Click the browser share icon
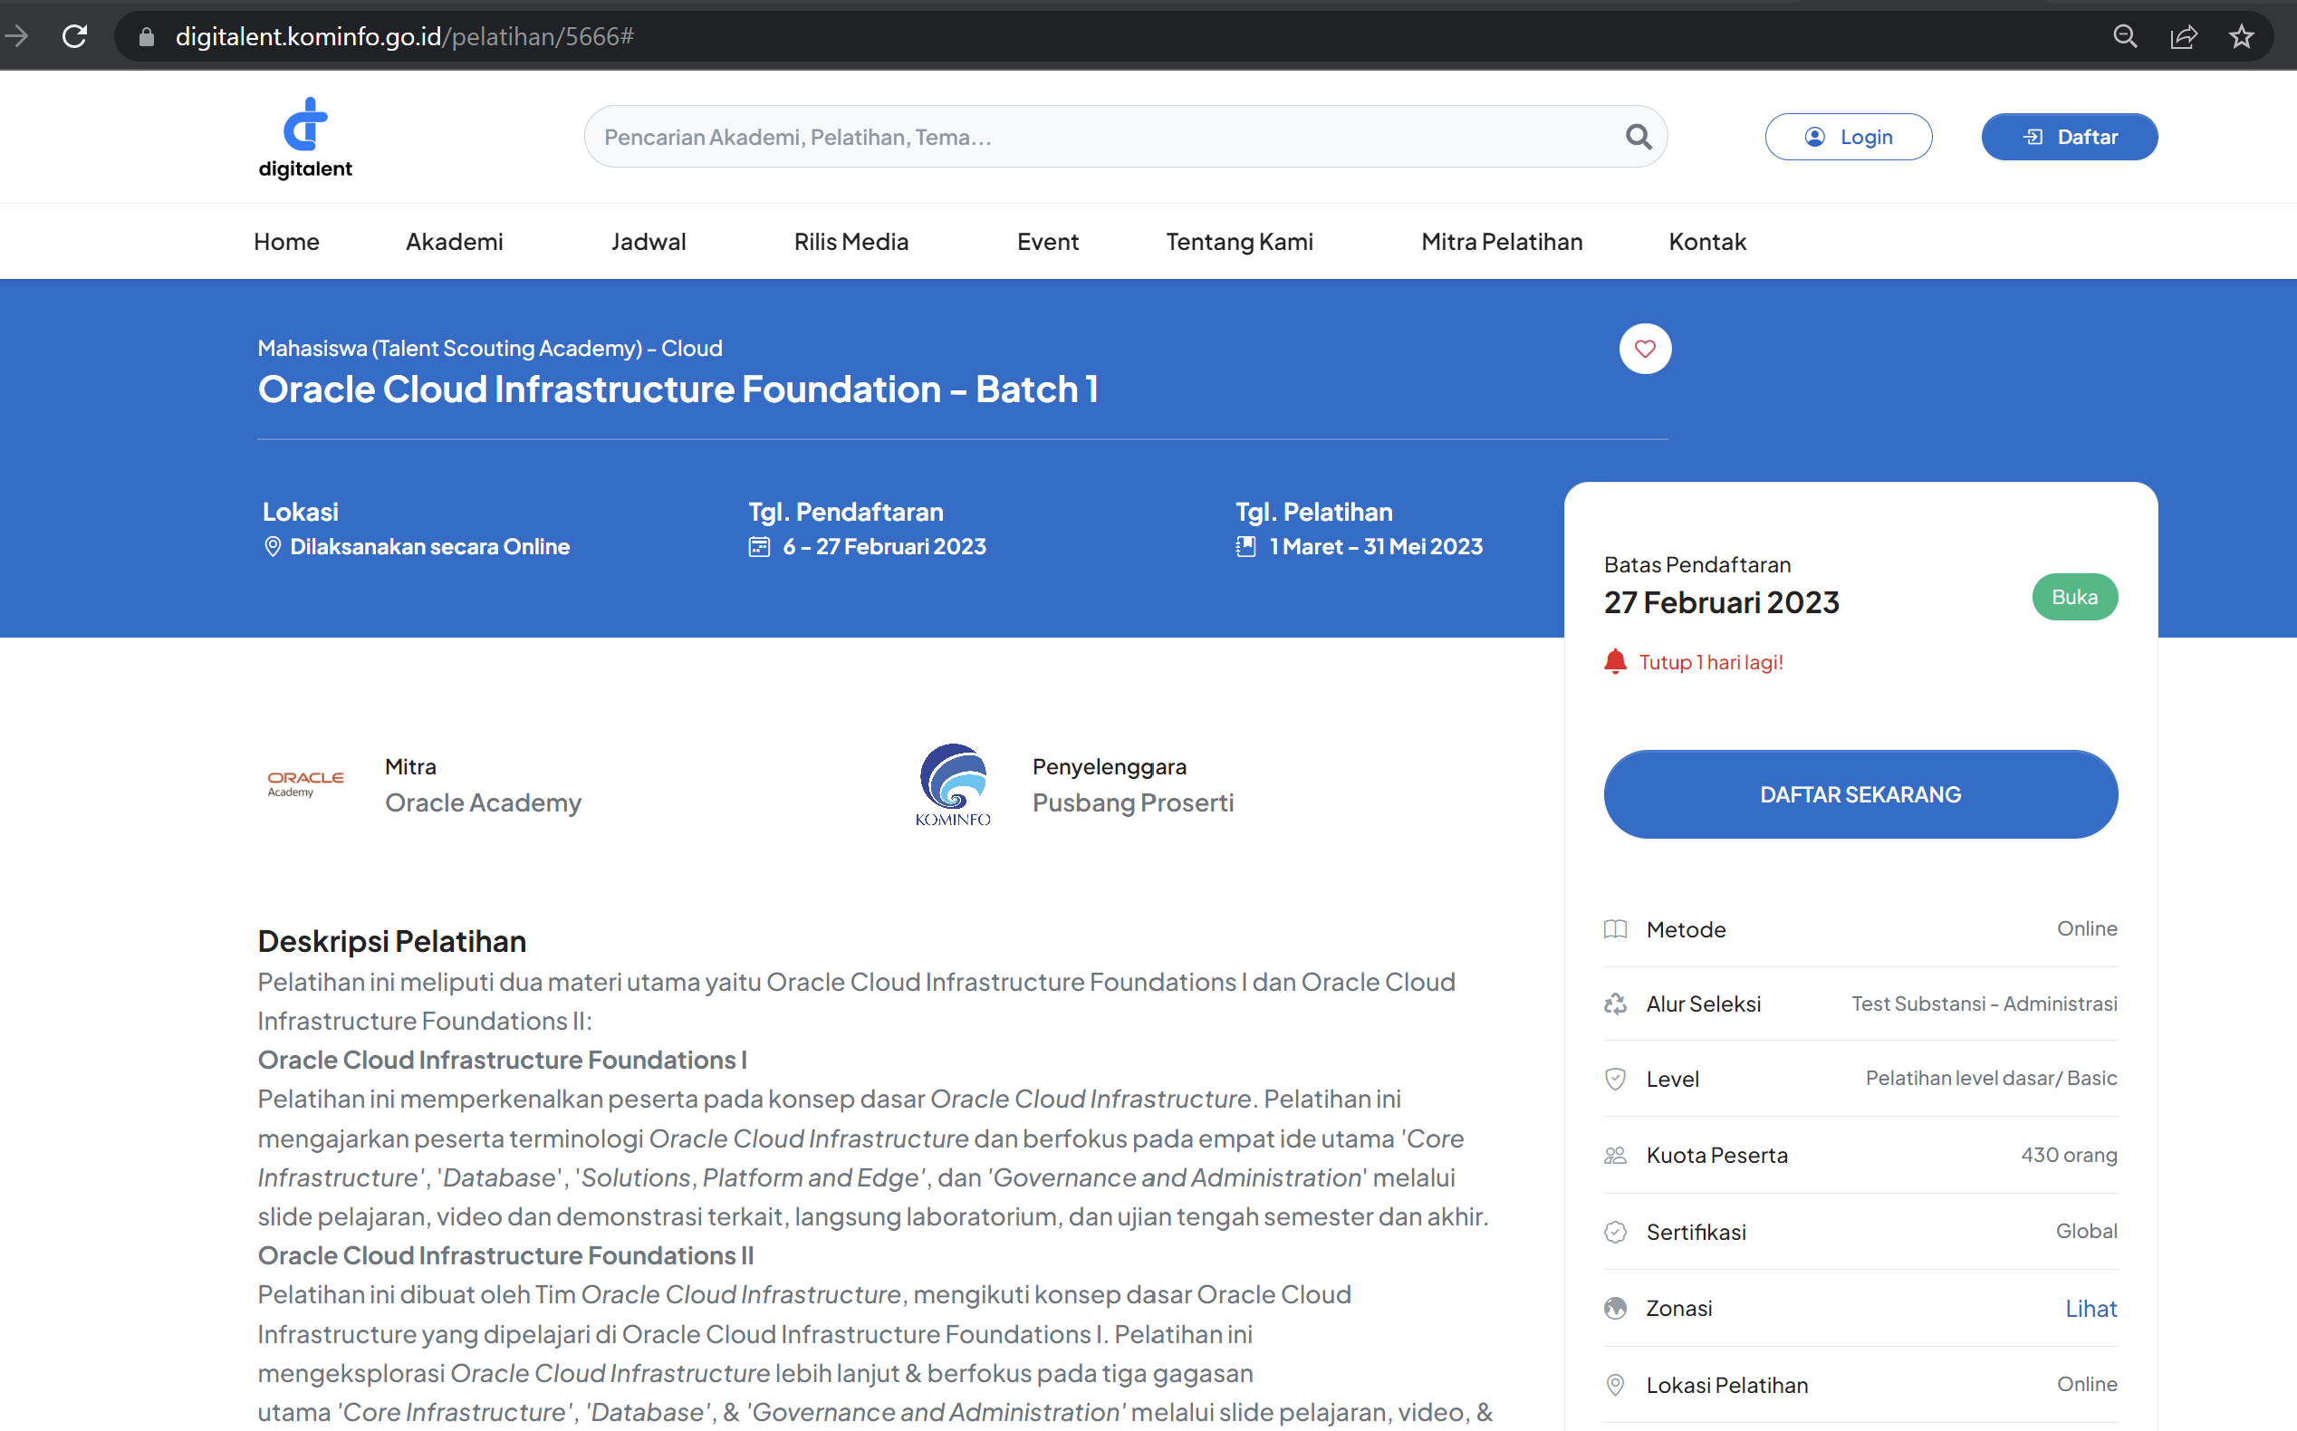Viewport: 2297px width, 1431px height. click(2183, 36)
